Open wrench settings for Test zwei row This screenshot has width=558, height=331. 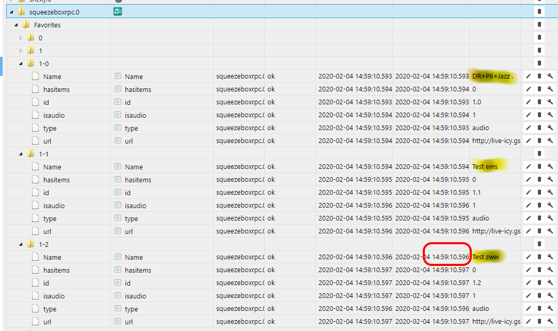coord(550,257)
